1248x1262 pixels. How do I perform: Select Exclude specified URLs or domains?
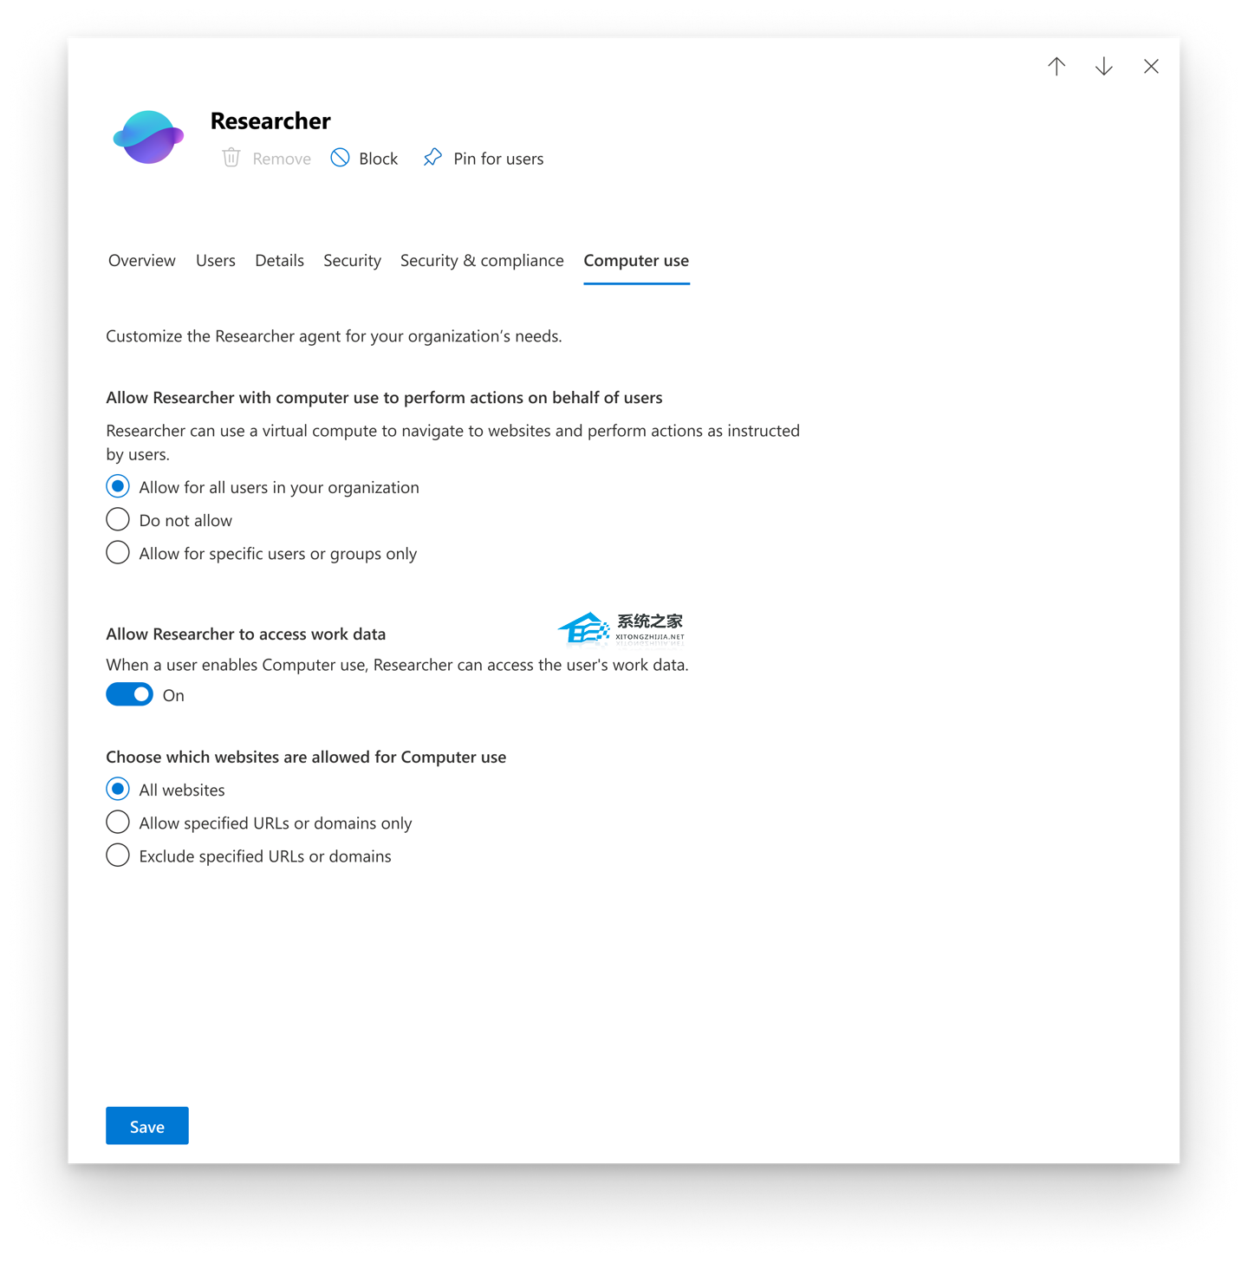[118, 856]
